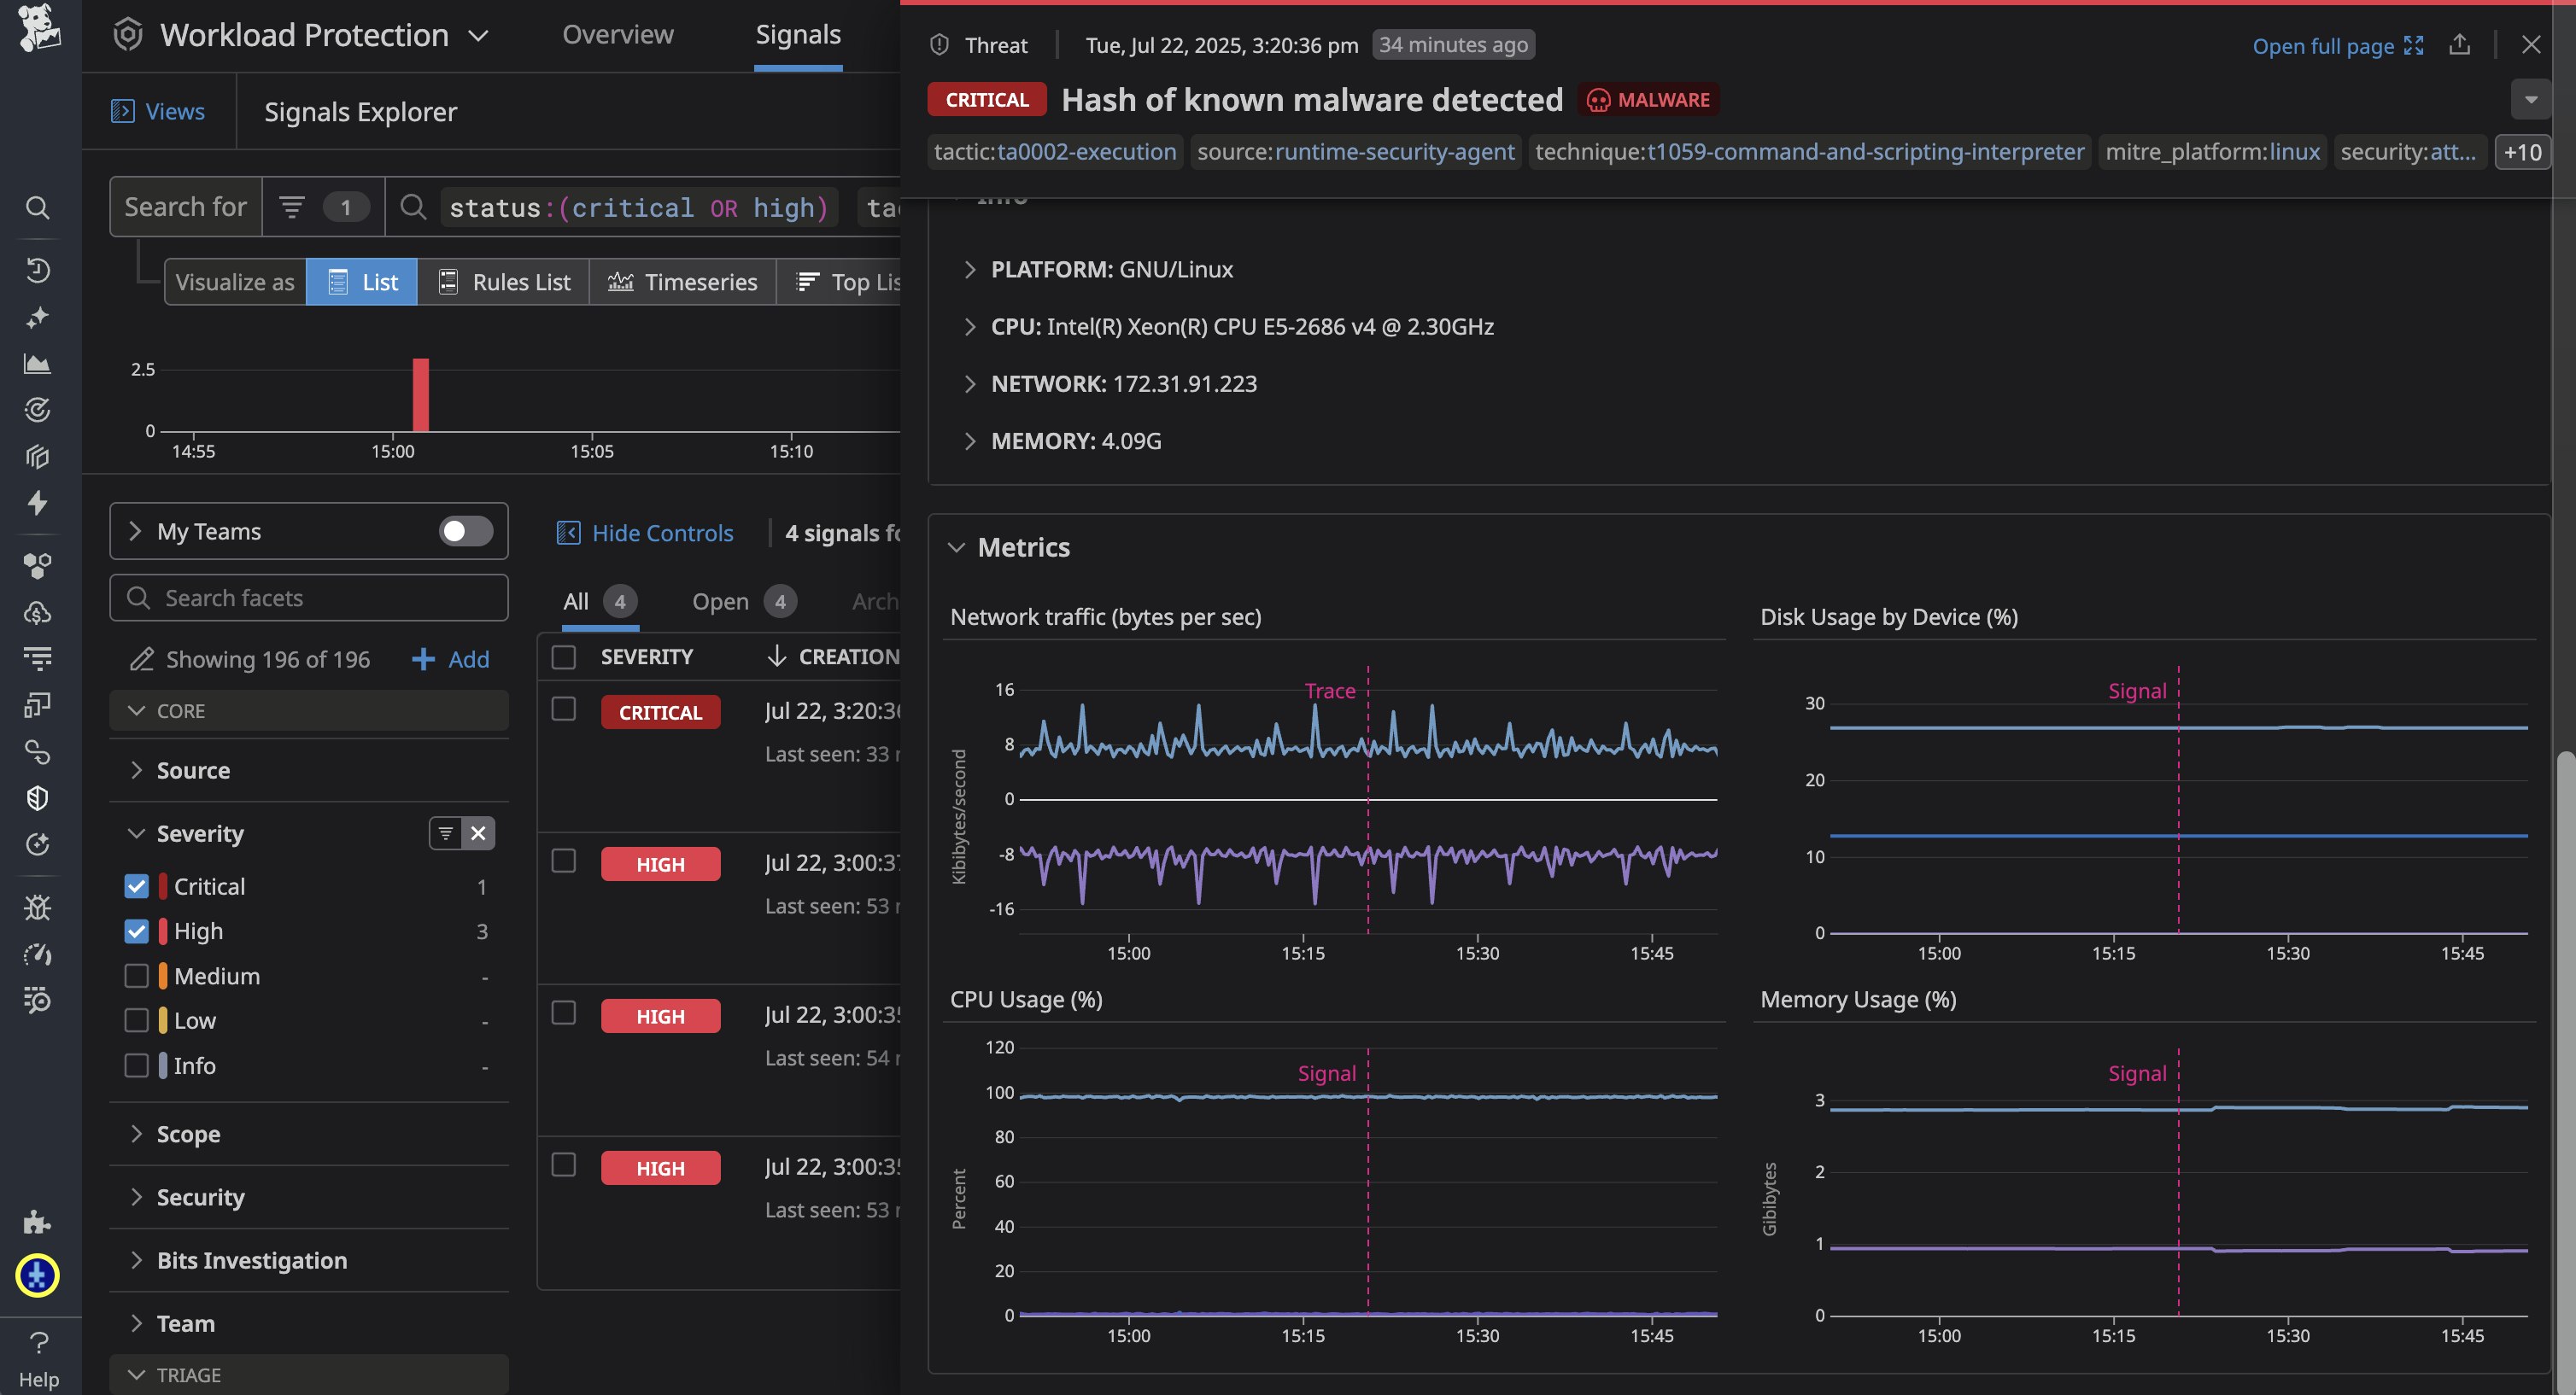Open the security shield icon in sidebar
This screenshot has height=1395, width=2576.
pyautogui.click(x=37, y=797)
